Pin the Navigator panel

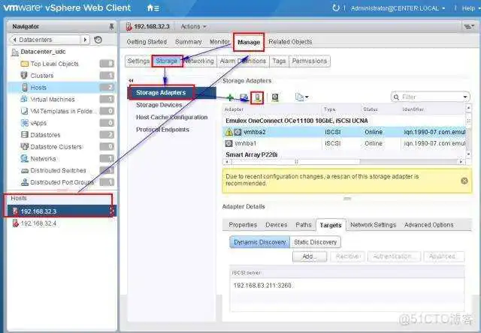111,26
